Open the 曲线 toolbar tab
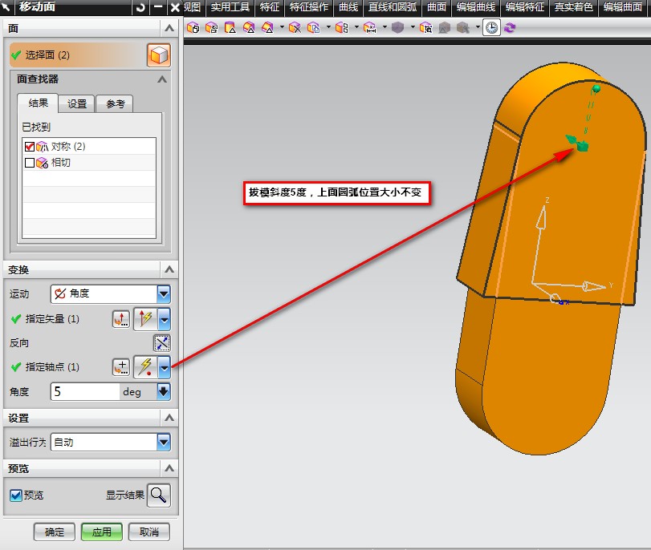Screen dimensions: 651x550 click(x=348, y=7)
